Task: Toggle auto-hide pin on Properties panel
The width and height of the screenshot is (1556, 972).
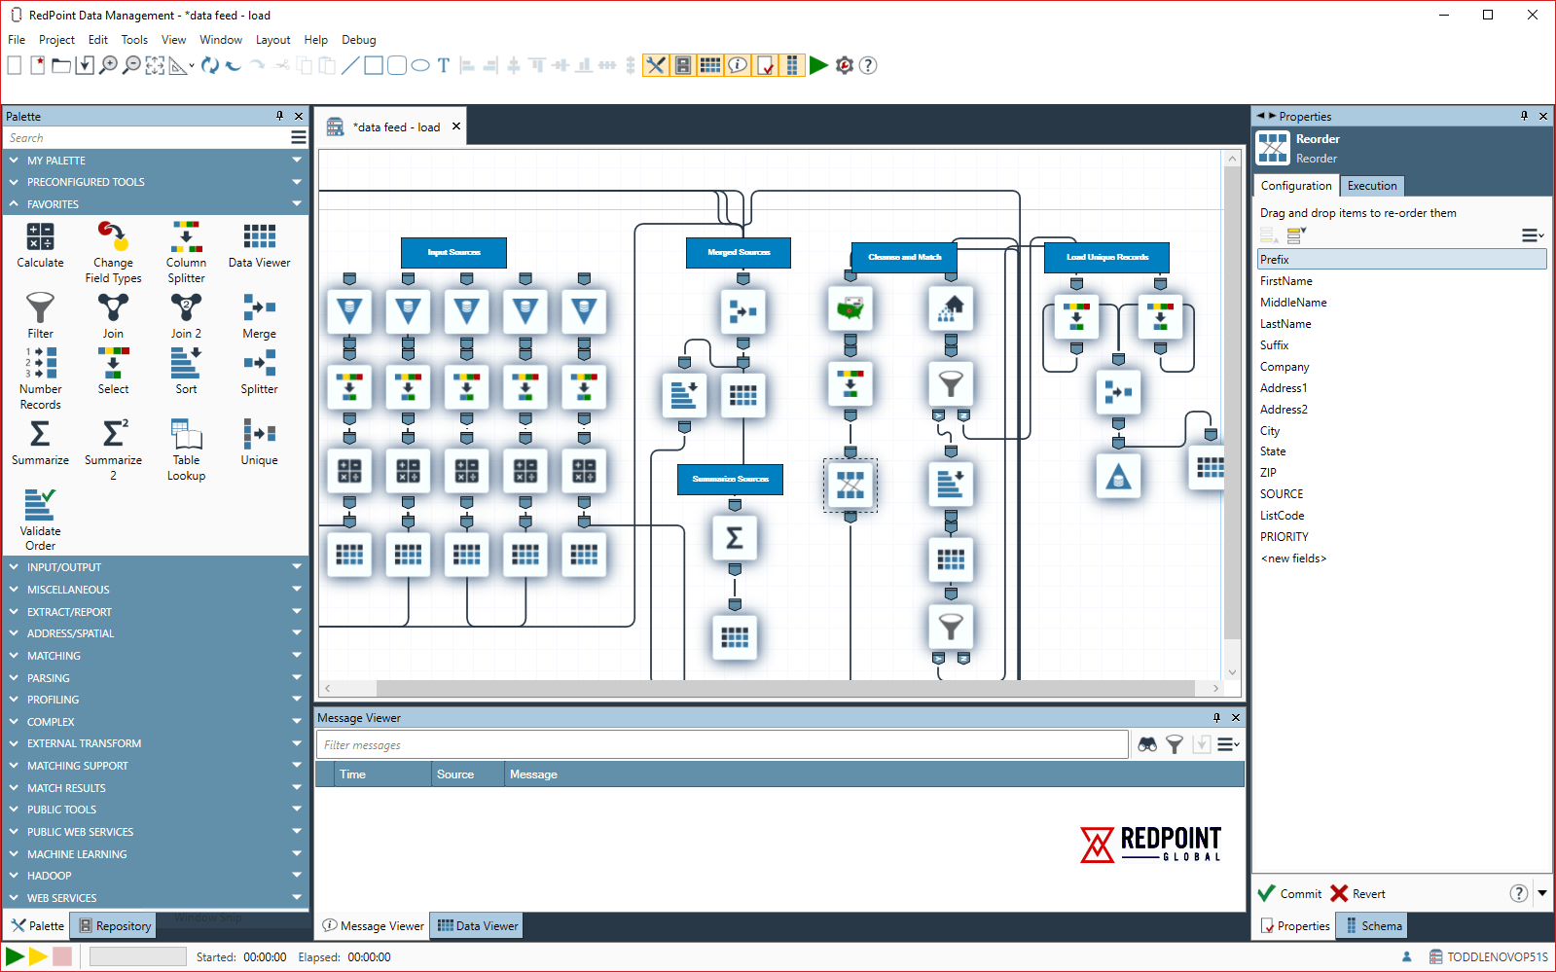Action: click(x=1524, y=116)
